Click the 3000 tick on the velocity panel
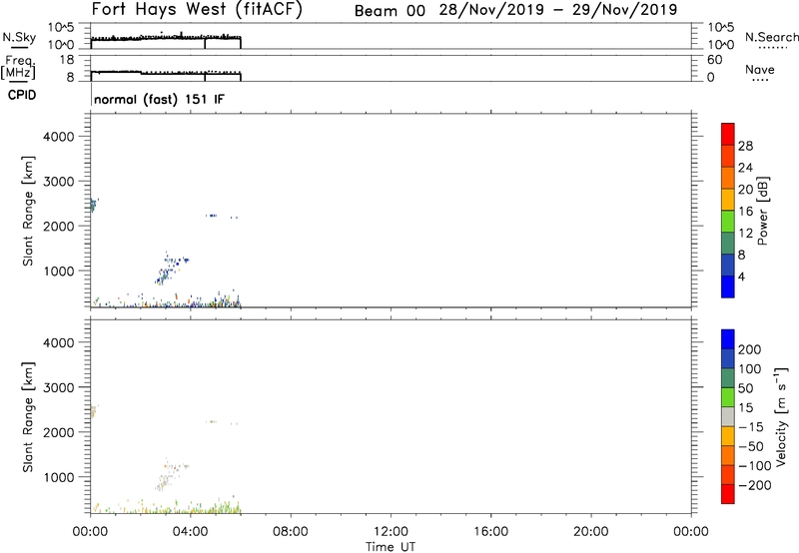This screenshot has height=553, width=799. click(x=59, y=387)
